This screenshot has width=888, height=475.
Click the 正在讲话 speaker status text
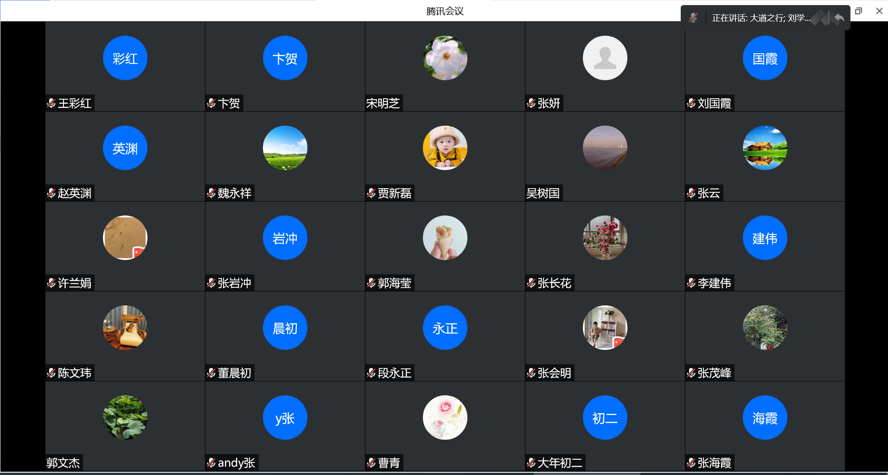[761, 18]
